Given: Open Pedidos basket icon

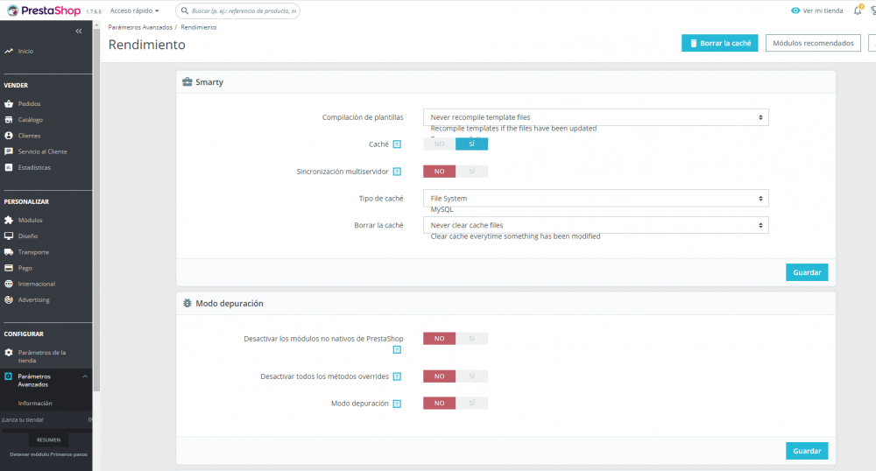Looking at the screenshot, I should tap(9, 104).
